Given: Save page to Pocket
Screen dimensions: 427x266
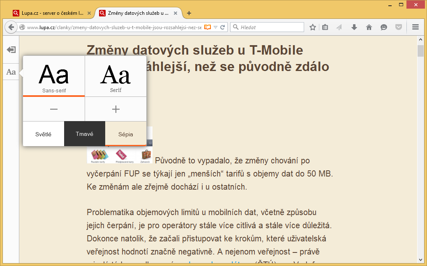Looking at the screenshot, I should 398,27.
